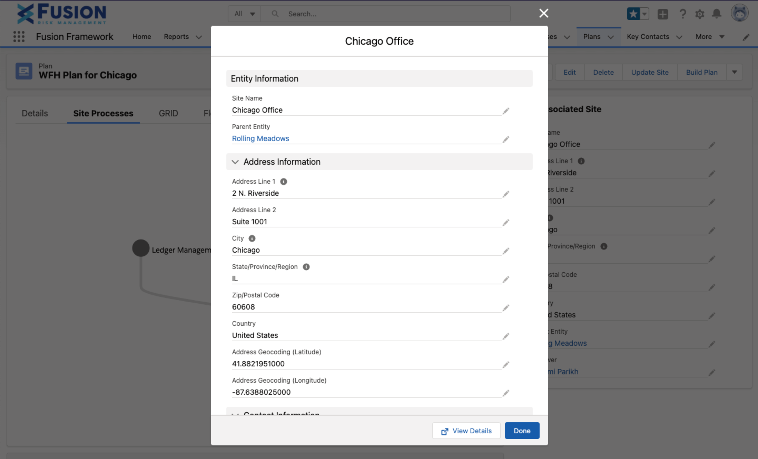This screenshot has height=459, width=758.
Task: Click the add new item plus icon
Action: click(663, 13)
